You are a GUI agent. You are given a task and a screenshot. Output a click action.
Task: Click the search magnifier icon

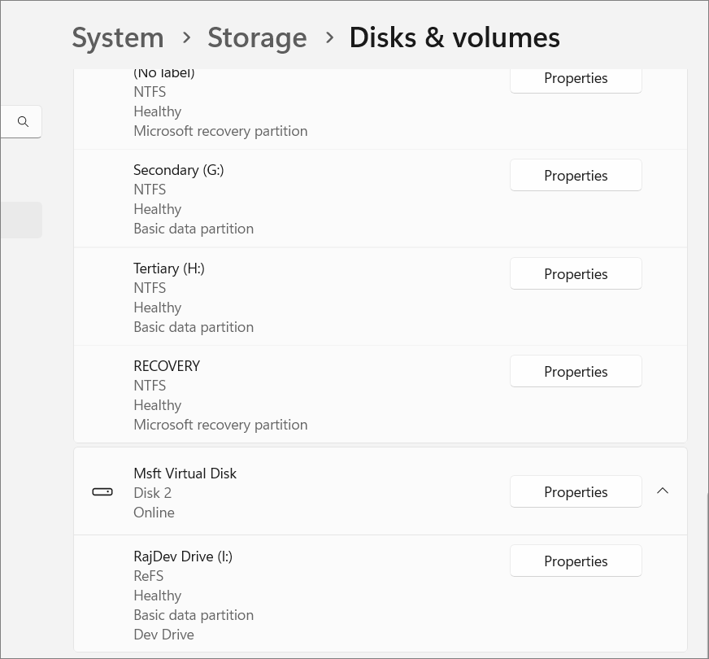[23, 121]
